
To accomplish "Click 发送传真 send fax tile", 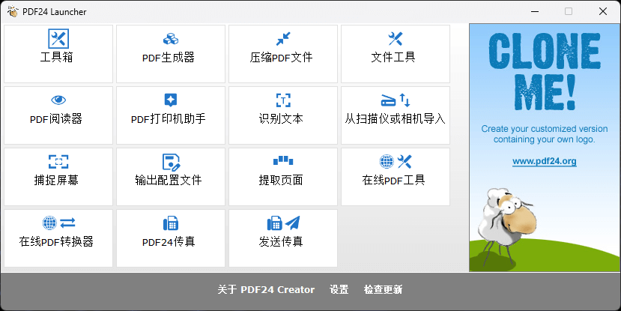I will pos(282,238).
